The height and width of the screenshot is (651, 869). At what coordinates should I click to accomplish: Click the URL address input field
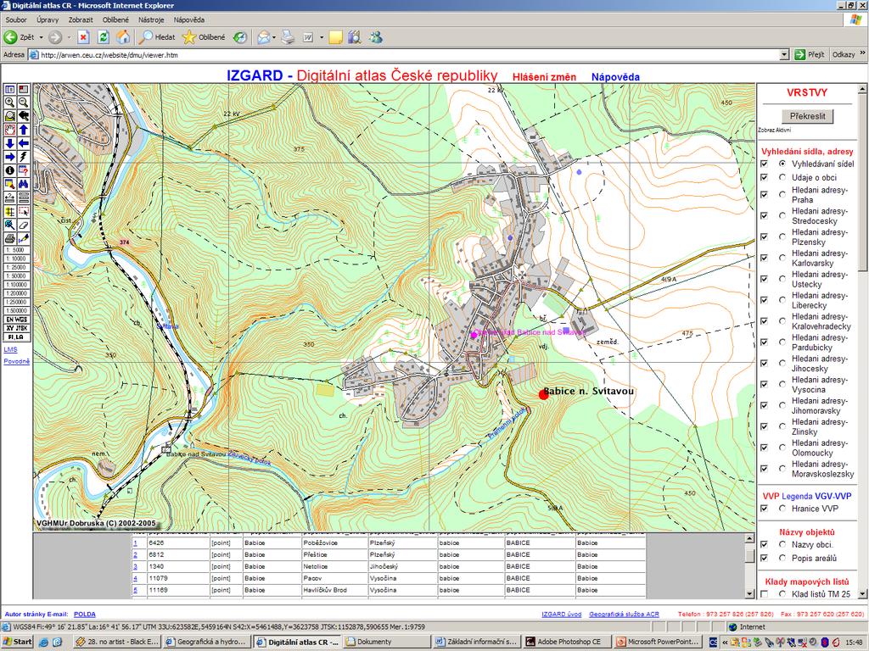pos(409,55)
